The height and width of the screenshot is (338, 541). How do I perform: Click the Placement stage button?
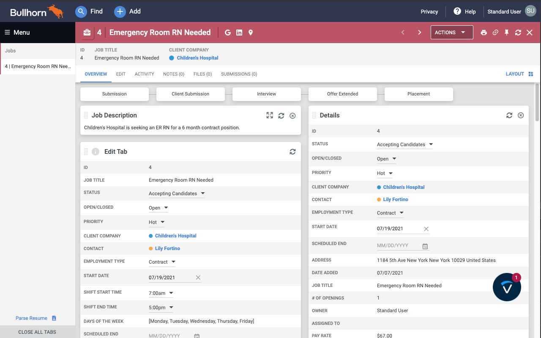pos(419,94)
